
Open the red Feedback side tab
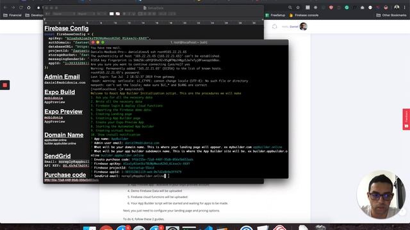pyautogui.click(x=406, y=119)
